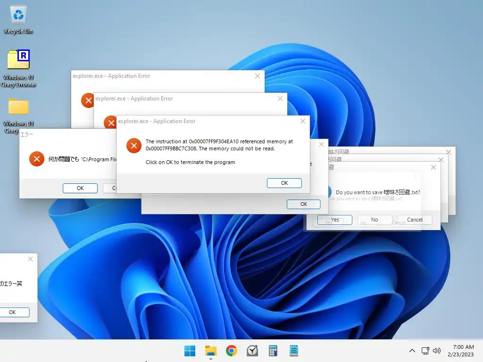Close the front save prompt dialog

[x=433, y=167]
